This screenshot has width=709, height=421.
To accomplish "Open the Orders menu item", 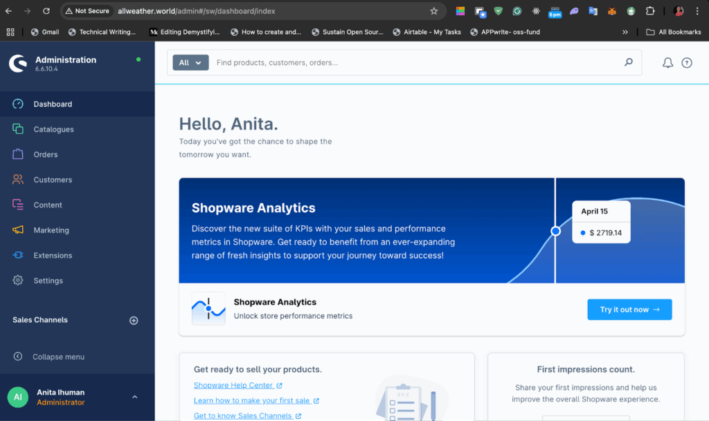I will pyautogui.click(x=78, y=154).
